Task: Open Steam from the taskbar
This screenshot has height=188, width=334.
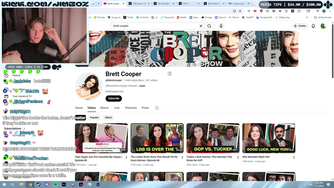Action: (38, 185)
